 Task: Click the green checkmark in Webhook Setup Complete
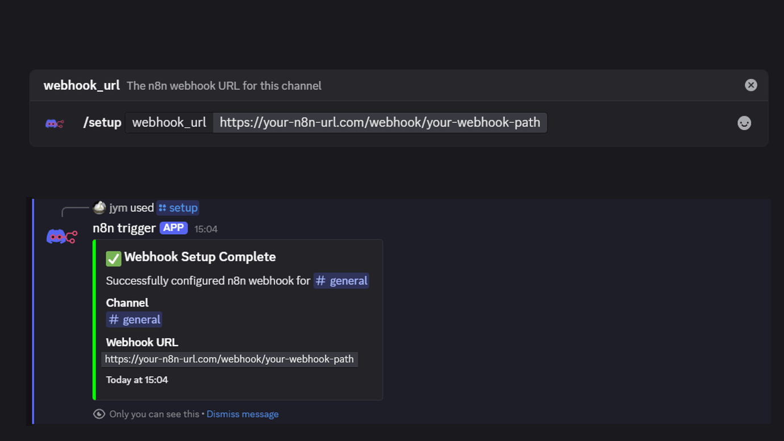113,258
